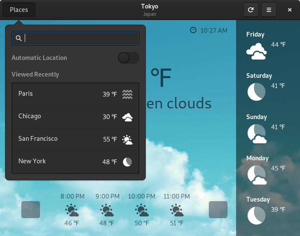
Task: Click Saturday's clear night moon icon
Action: click(257, 92)
